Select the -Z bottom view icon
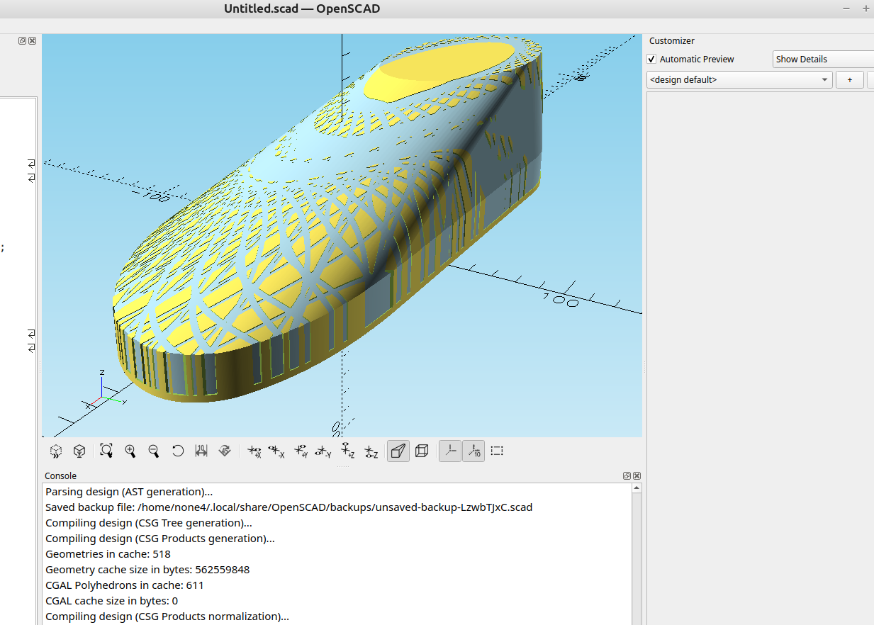 coord(370,451)
